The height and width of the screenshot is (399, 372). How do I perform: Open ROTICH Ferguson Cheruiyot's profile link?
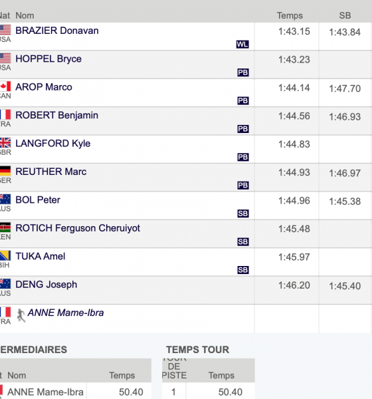point(78,228)
